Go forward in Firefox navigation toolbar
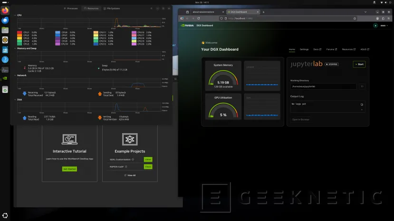This screenshot has width=394, height=221. tap(193, 18)
